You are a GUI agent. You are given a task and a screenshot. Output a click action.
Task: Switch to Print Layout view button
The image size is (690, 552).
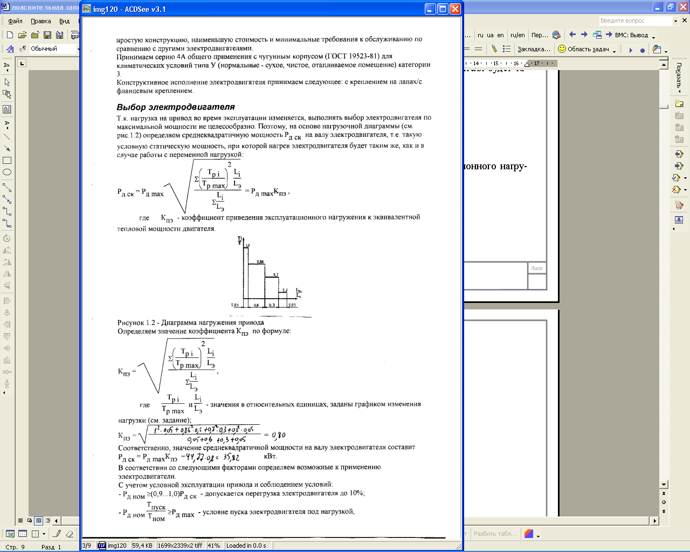tap(39, 521)
